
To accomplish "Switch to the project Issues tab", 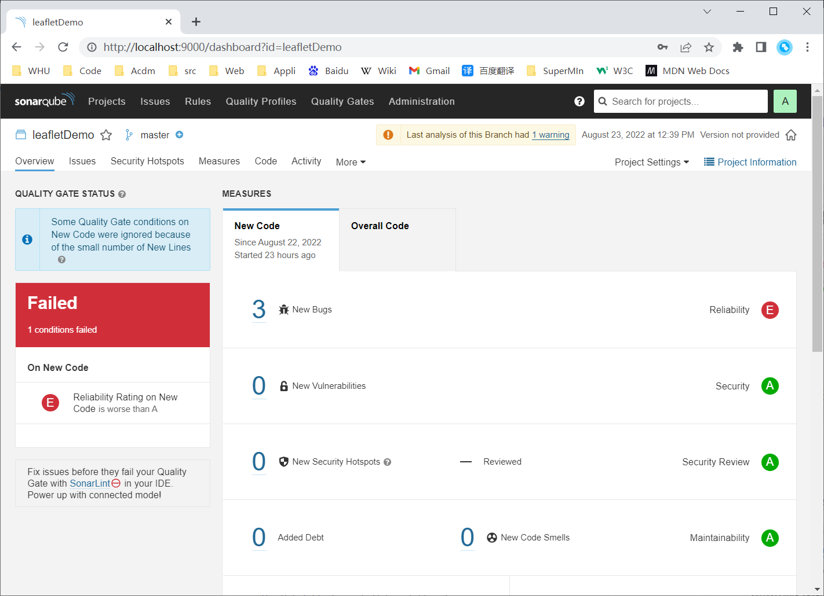I will 82,161.
